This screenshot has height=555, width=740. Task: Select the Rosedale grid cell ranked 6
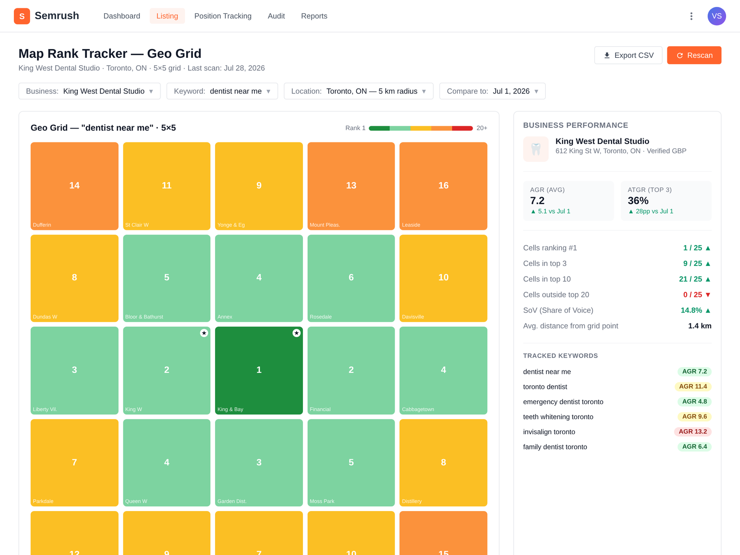[351, 278]
